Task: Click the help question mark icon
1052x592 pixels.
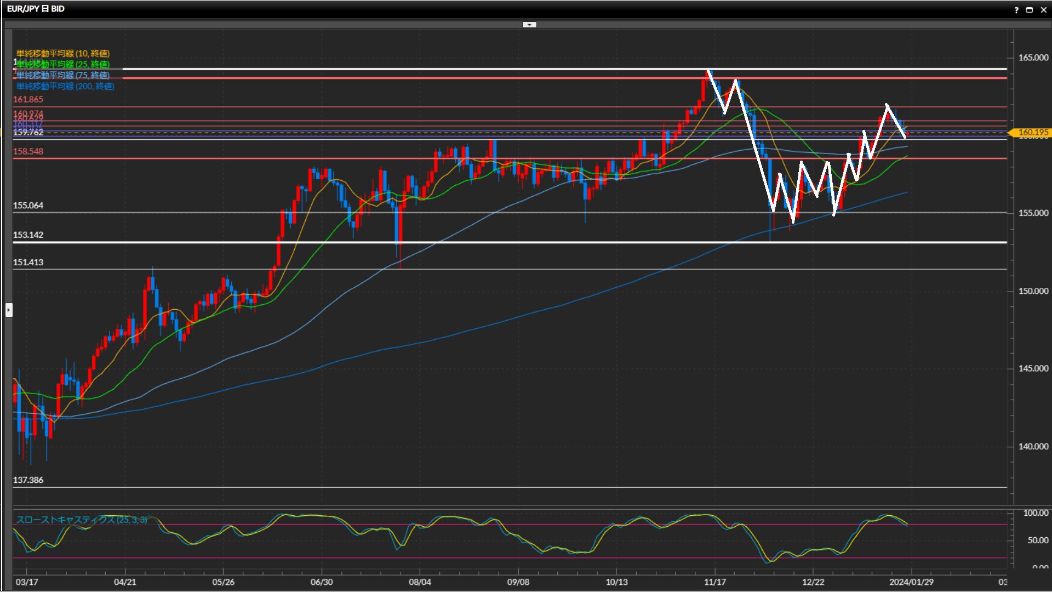Action: pos(1016,10)
